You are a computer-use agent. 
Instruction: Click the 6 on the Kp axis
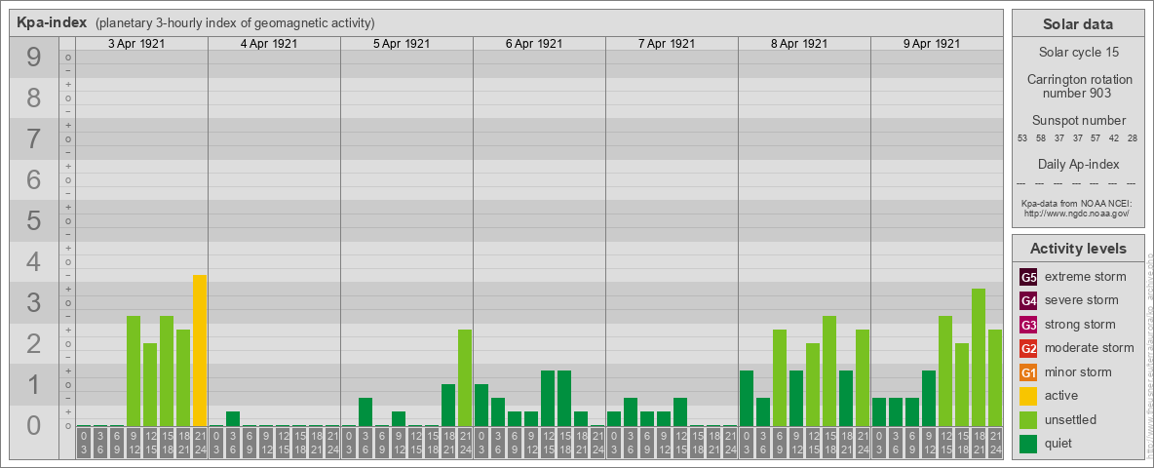click(x=33, y=179)
